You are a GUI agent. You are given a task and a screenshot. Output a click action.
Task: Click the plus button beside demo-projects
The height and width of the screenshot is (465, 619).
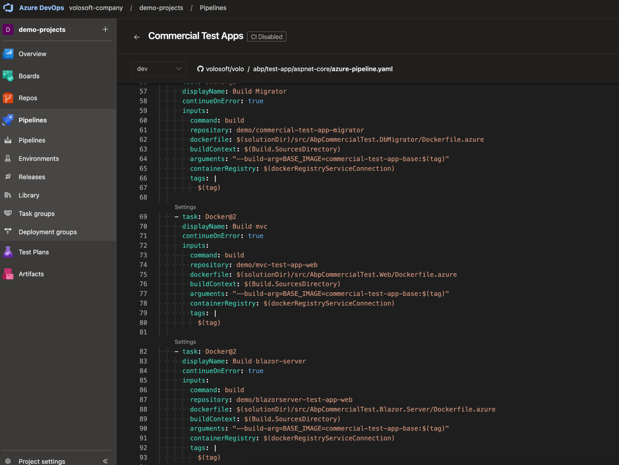tap(105, 29)
